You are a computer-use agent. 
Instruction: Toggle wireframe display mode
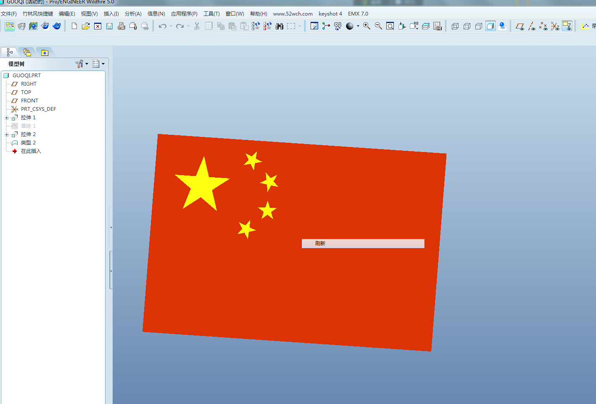point(455,26)
